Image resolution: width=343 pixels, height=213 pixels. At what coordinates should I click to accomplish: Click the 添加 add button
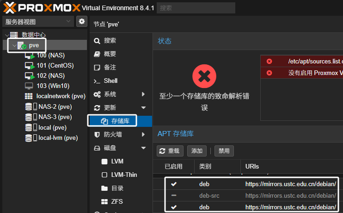click(197, 151)
